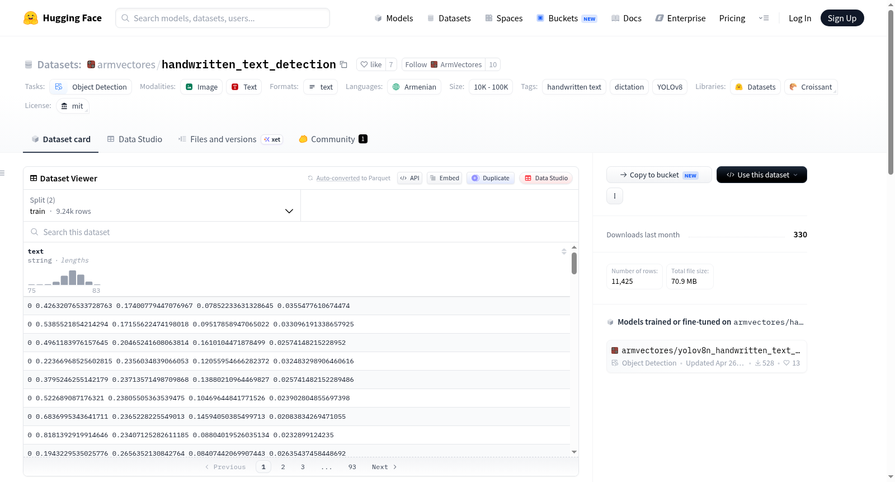Click the page vertical scrollbar thumb
The height and width of the screenshot is (482, 895).
[x=891, y=92]
